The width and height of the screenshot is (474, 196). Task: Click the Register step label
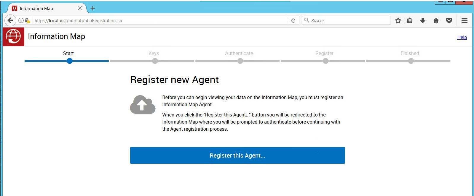(324, 53)
